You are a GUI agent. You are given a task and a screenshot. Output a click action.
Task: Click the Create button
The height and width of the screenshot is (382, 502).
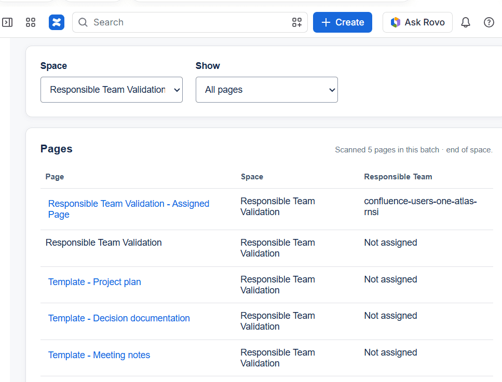pyautogui.click(x=343, y=22)
